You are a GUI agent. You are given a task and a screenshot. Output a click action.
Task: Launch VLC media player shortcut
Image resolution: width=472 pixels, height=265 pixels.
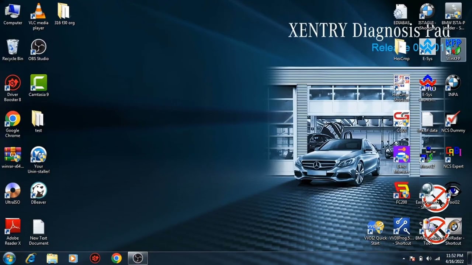point(38,17)
